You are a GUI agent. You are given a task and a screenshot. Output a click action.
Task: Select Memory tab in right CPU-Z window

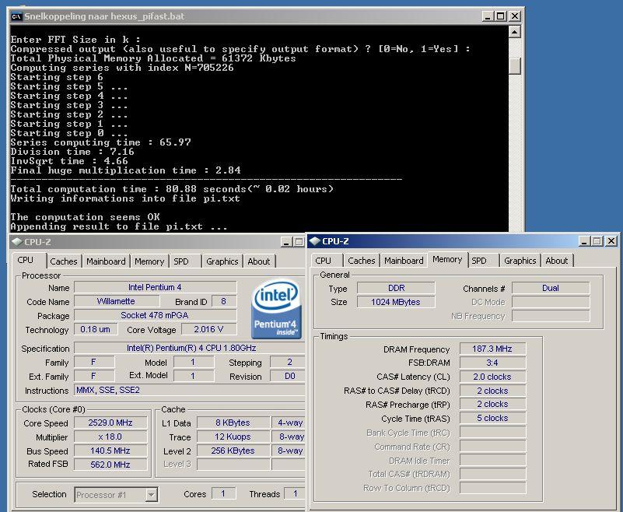tap(447, 260)
